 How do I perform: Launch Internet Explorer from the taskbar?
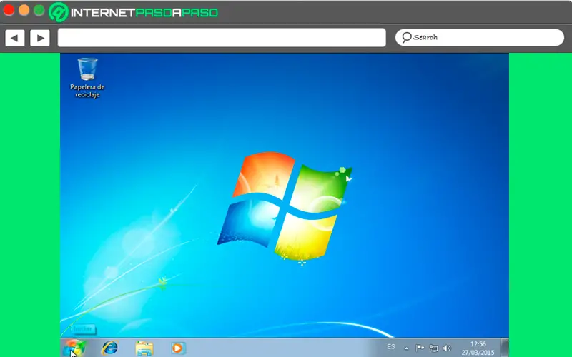coord(110,348)
